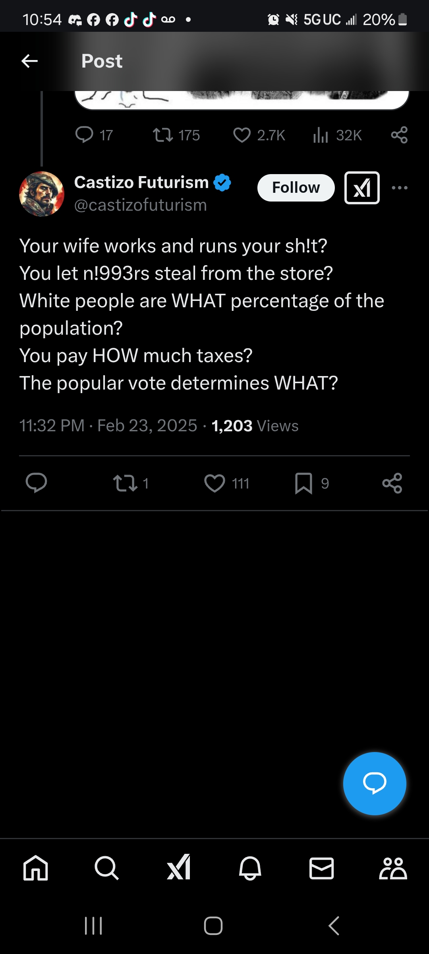Tap the back arrow in Post header
The height and width of the screenshot is (954, 429).
pyautogui.click(x=29, y=61)
